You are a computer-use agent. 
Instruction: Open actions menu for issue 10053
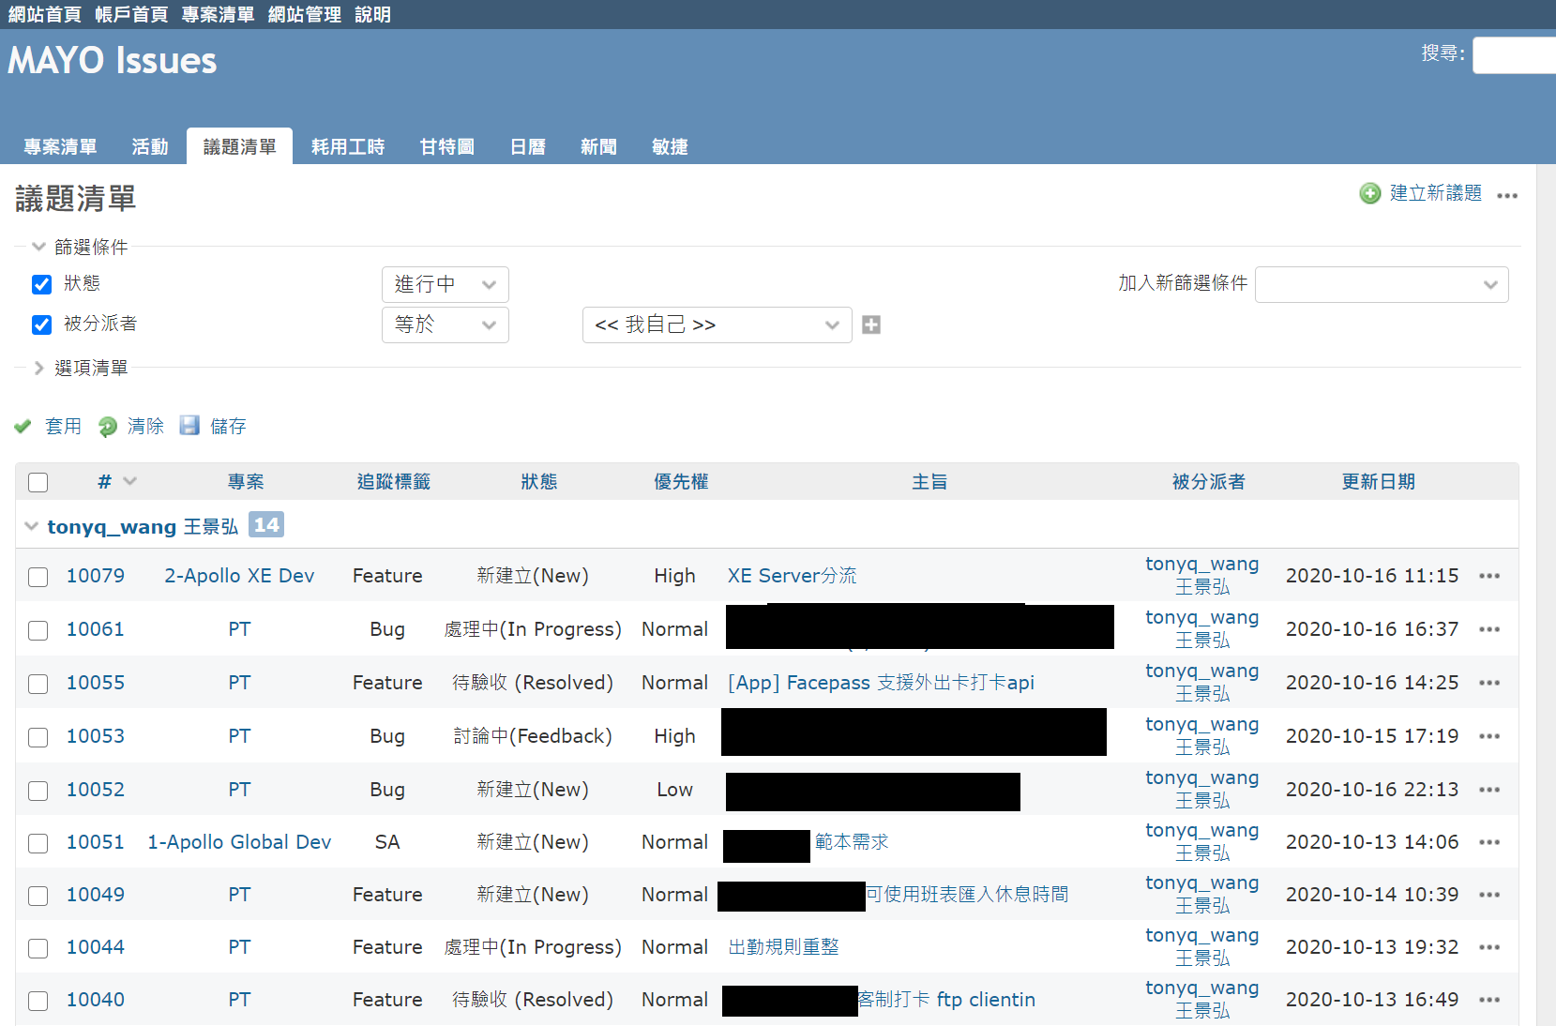point(1489,736)
